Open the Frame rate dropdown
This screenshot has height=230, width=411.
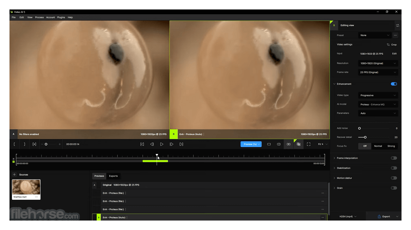tap(378, 72)
